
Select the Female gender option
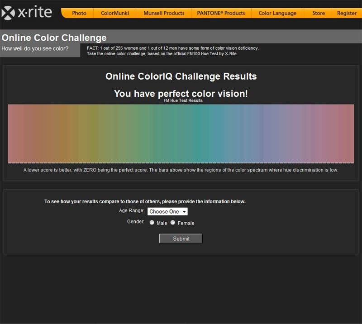pyautogui.click(x=173, y=223)
